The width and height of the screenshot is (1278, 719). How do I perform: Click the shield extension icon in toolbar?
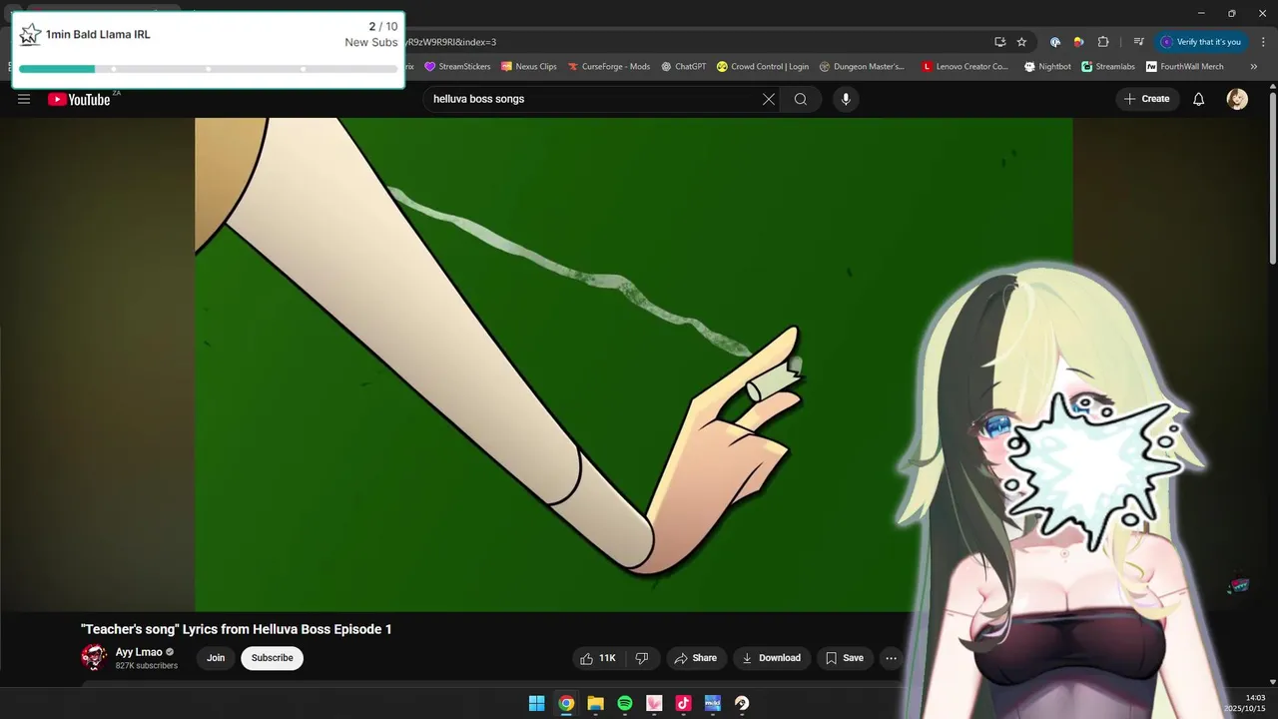[x=1055, y=42]
